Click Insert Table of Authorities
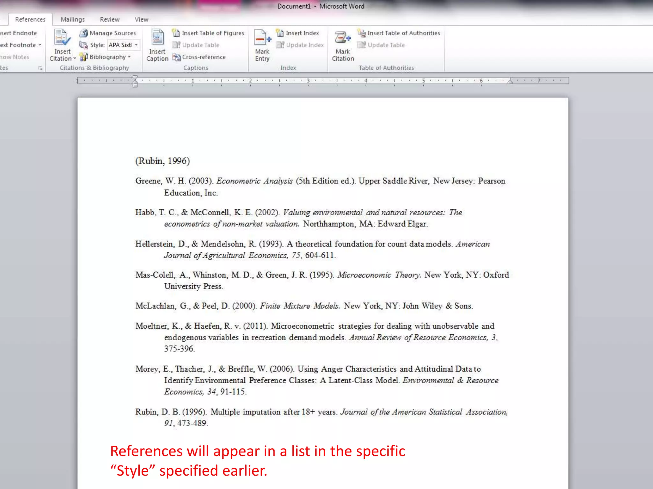Viewport: 653px width, 489px height. point(399,33)
